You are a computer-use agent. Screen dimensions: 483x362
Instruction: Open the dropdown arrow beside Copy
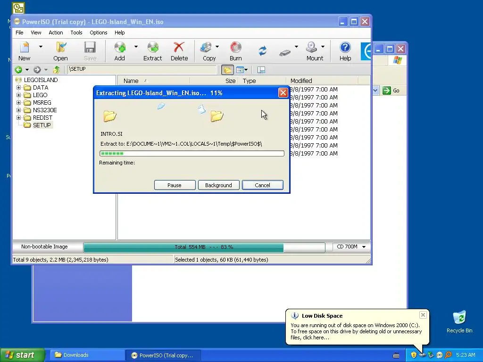[217, 47]
